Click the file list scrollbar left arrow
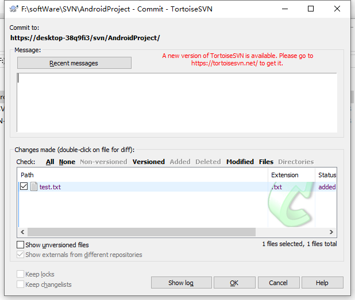The width and height of the screenshot is (355, 300). (22, 232)
